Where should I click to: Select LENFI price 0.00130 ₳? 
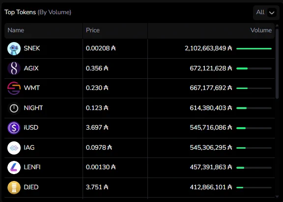point(101,167)
